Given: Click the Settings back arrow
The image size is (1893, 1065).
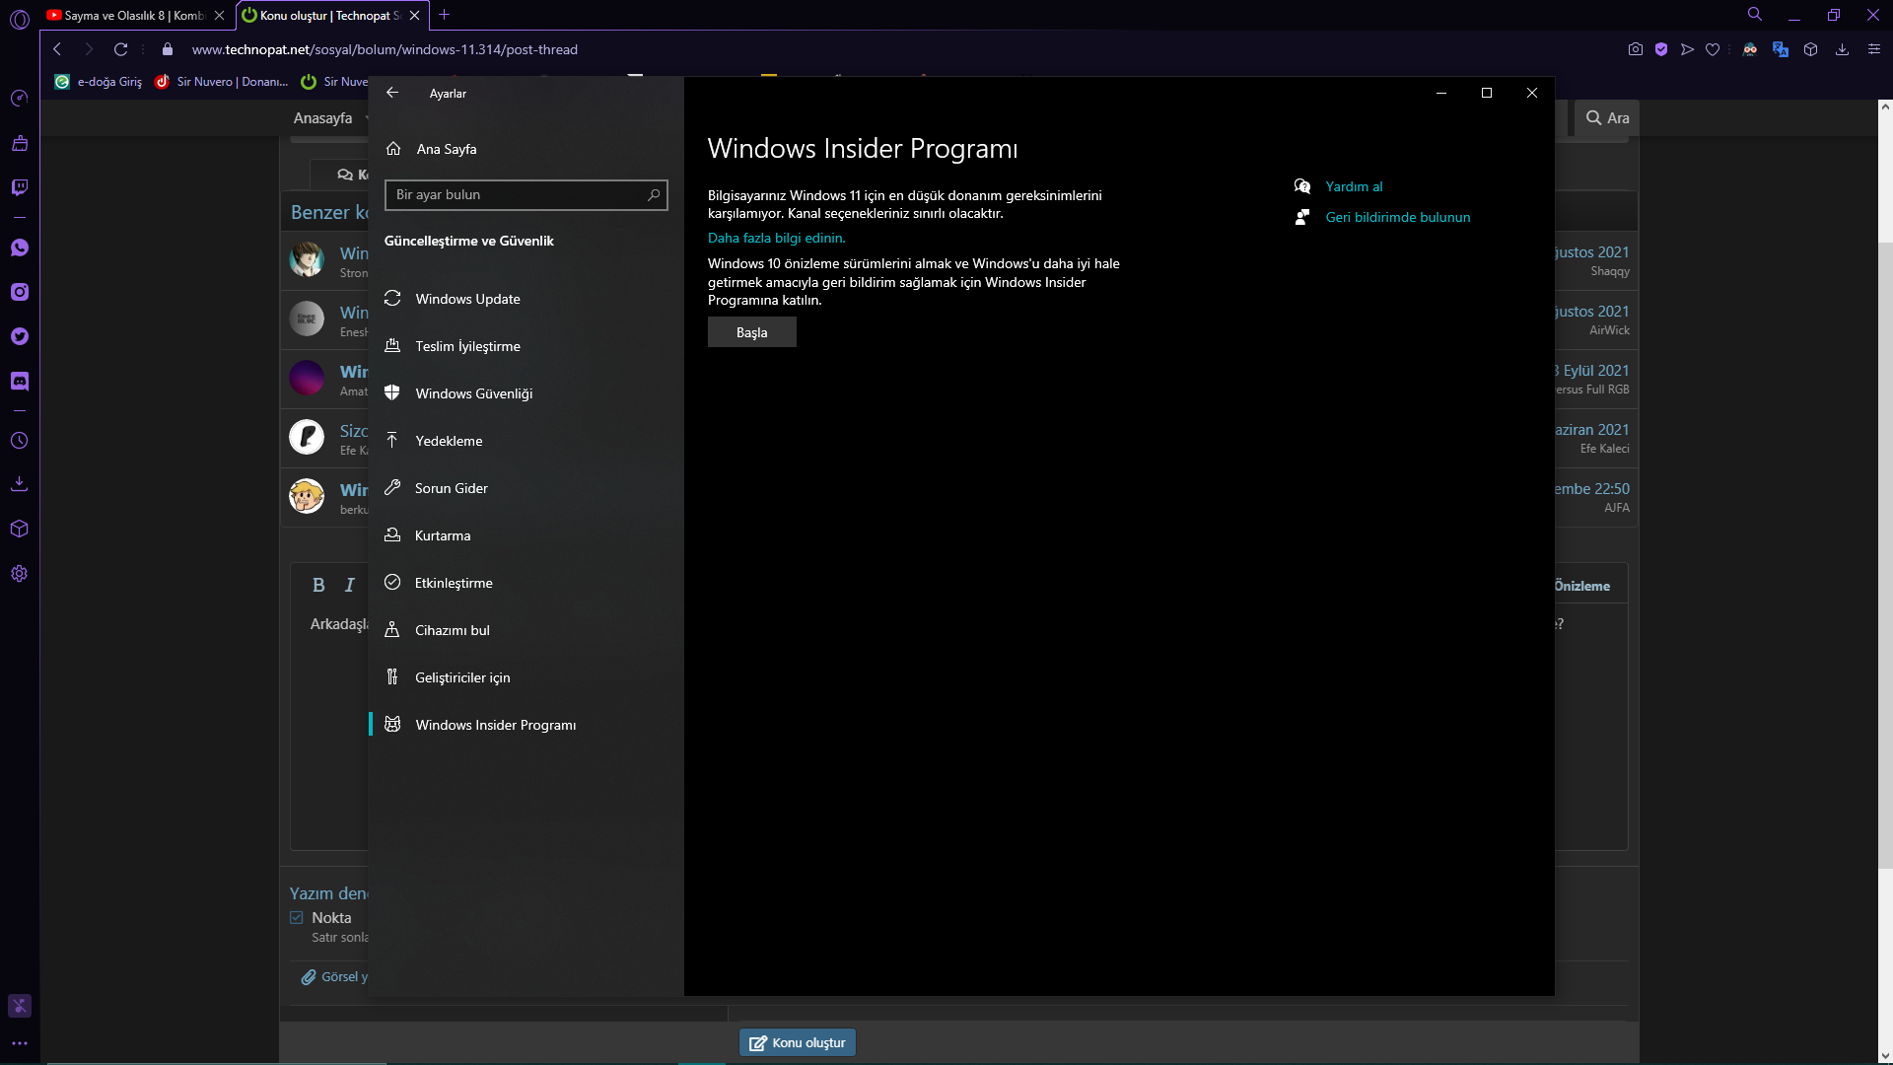Looking at the screenshot, I should (x=392, y=93).
